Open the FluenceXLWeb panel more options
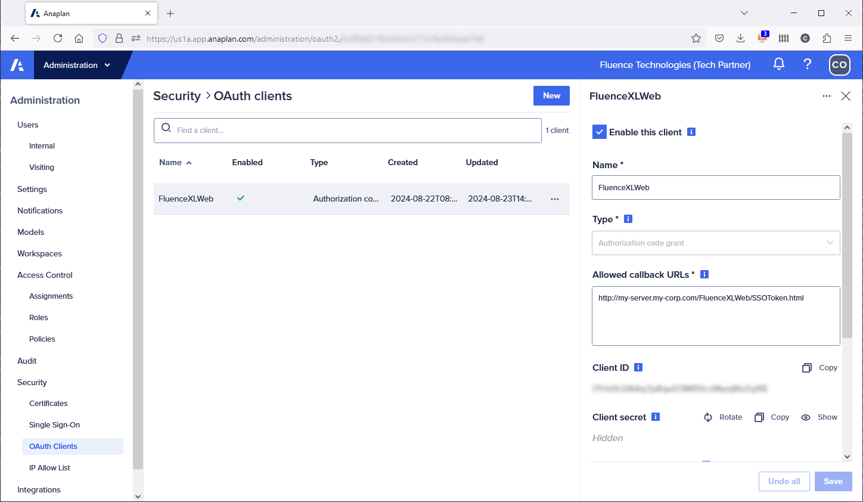 pos(826,96)
